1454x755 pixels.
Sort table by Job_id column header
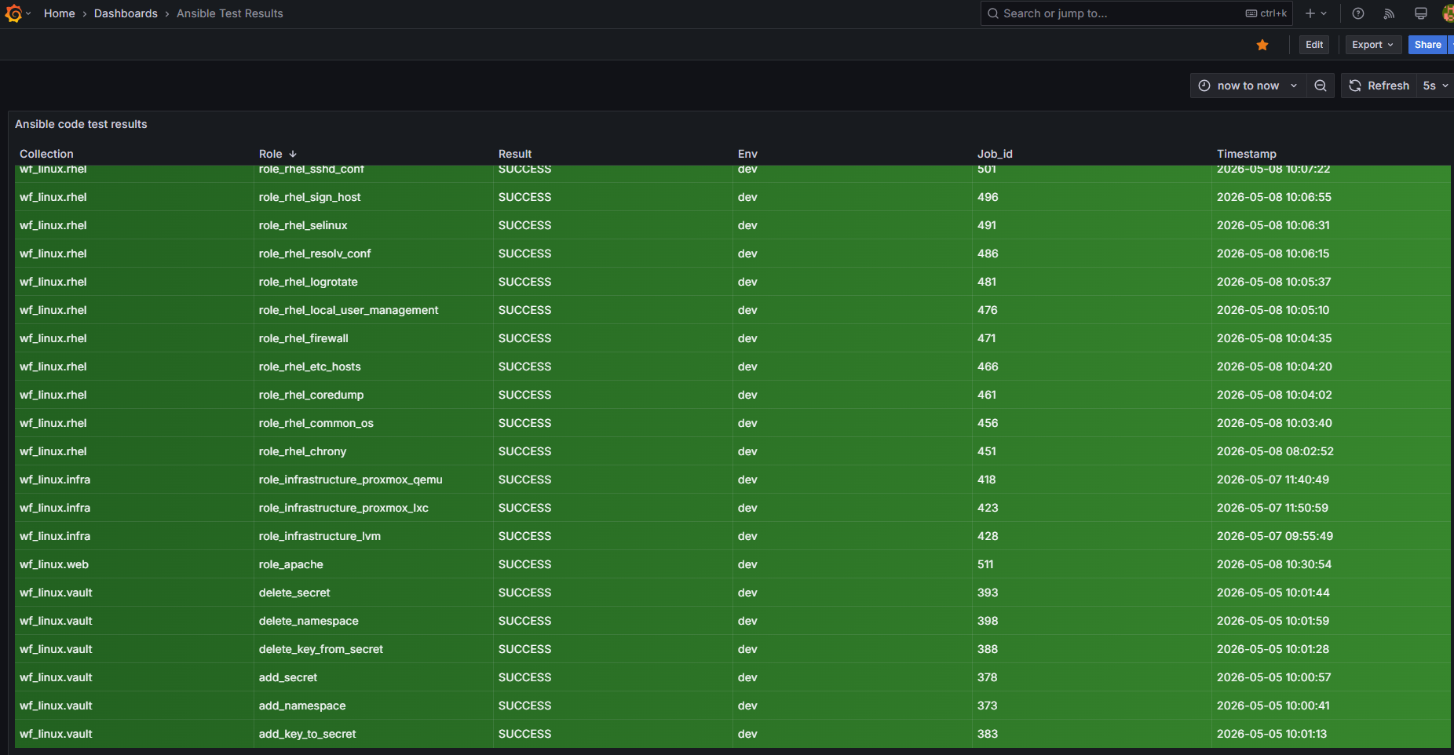(x=995, y=154)
